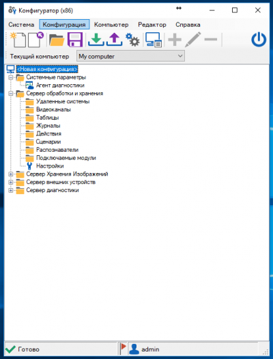The image size is (273, 359).
Task: Click the purple upload arrow icon
Action: [114, 40]
